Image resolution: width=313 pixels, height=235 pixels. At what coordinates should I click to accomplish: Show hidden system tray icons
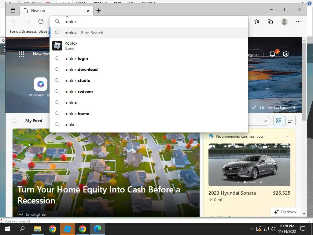tap(252, 229)
